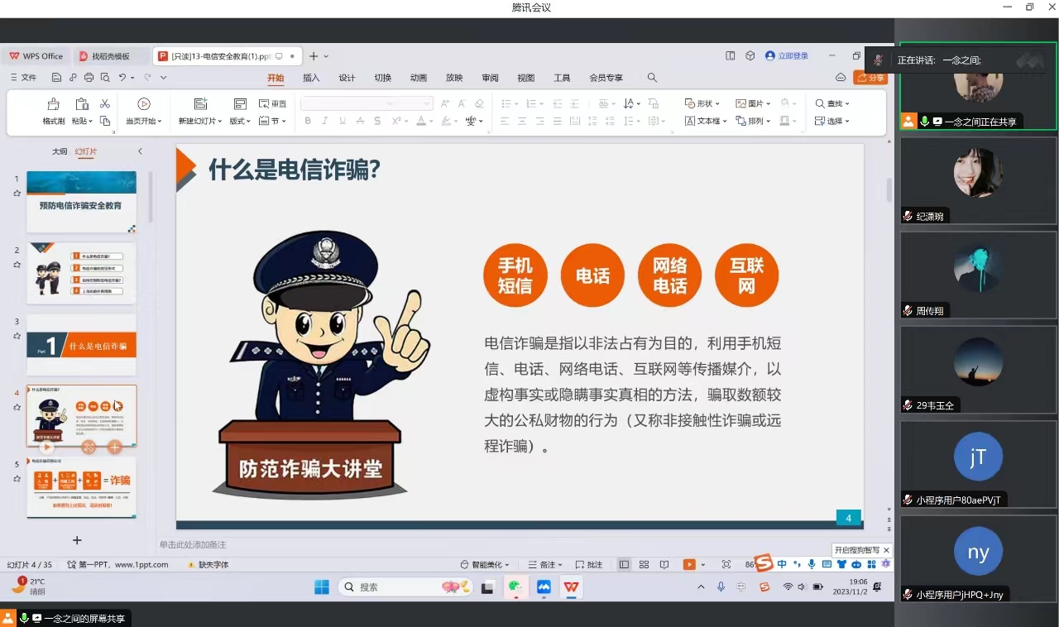The height and width of the screenshot is (627, 1059).
Task: Add new slide with plus below thumbnails
Action: coord(77,540)
